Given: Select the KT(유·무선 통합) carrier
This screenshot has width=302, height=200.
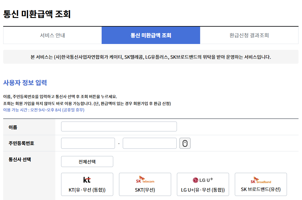Looking at the screenshot, I should 87,184.
